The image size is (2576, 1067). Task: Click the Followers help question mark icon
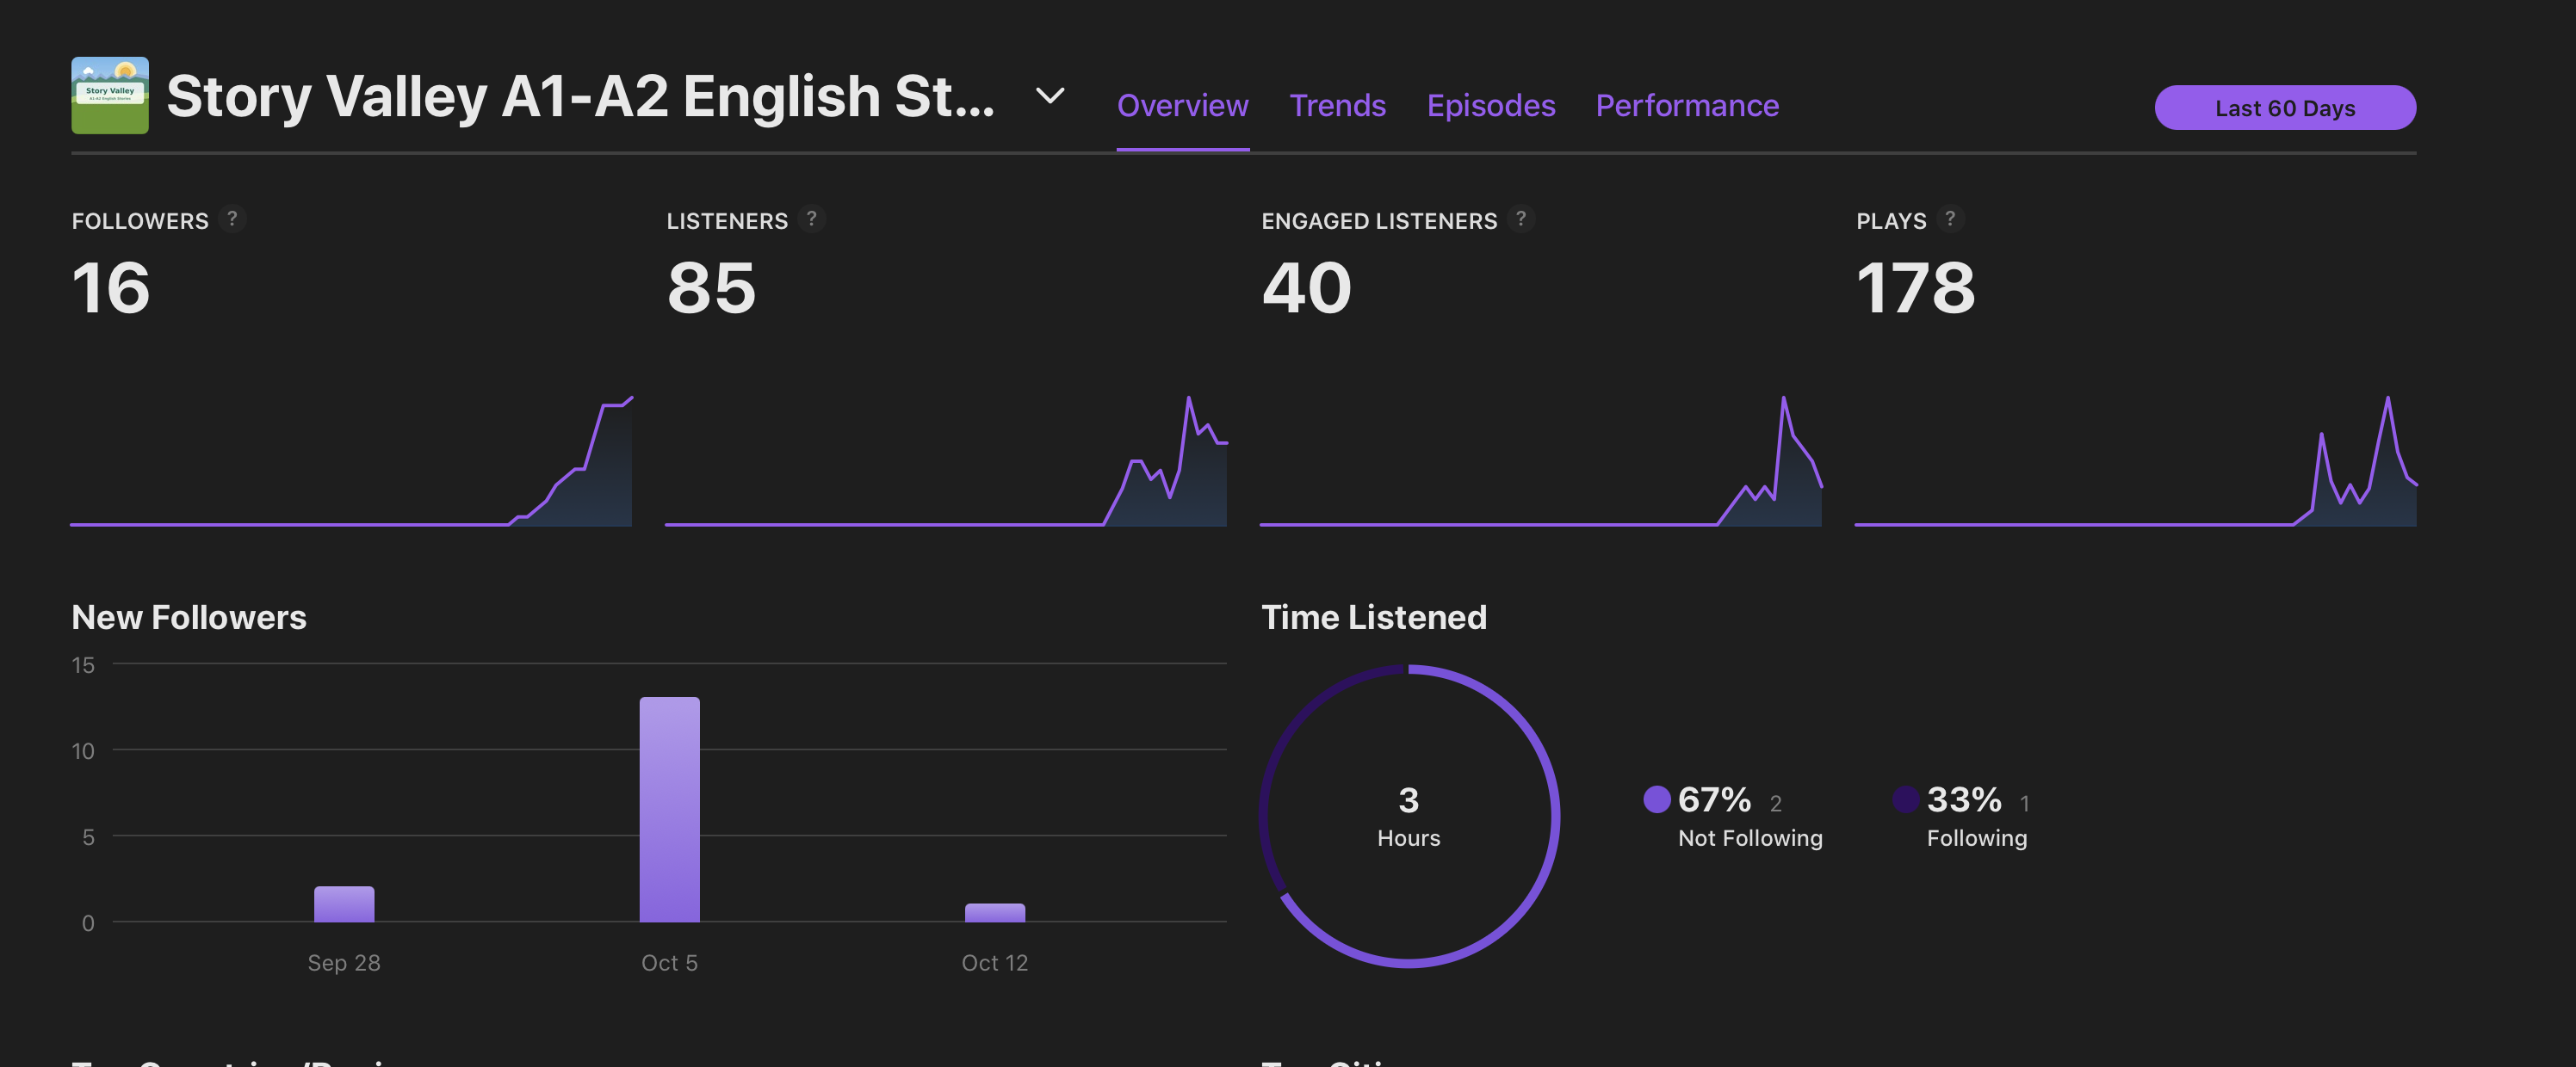(232, 219)
